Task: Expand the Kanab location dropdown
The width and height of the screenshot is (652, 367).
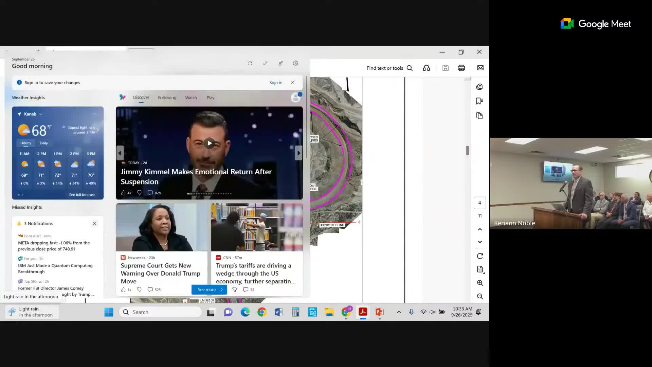Action: coord(40,114)
